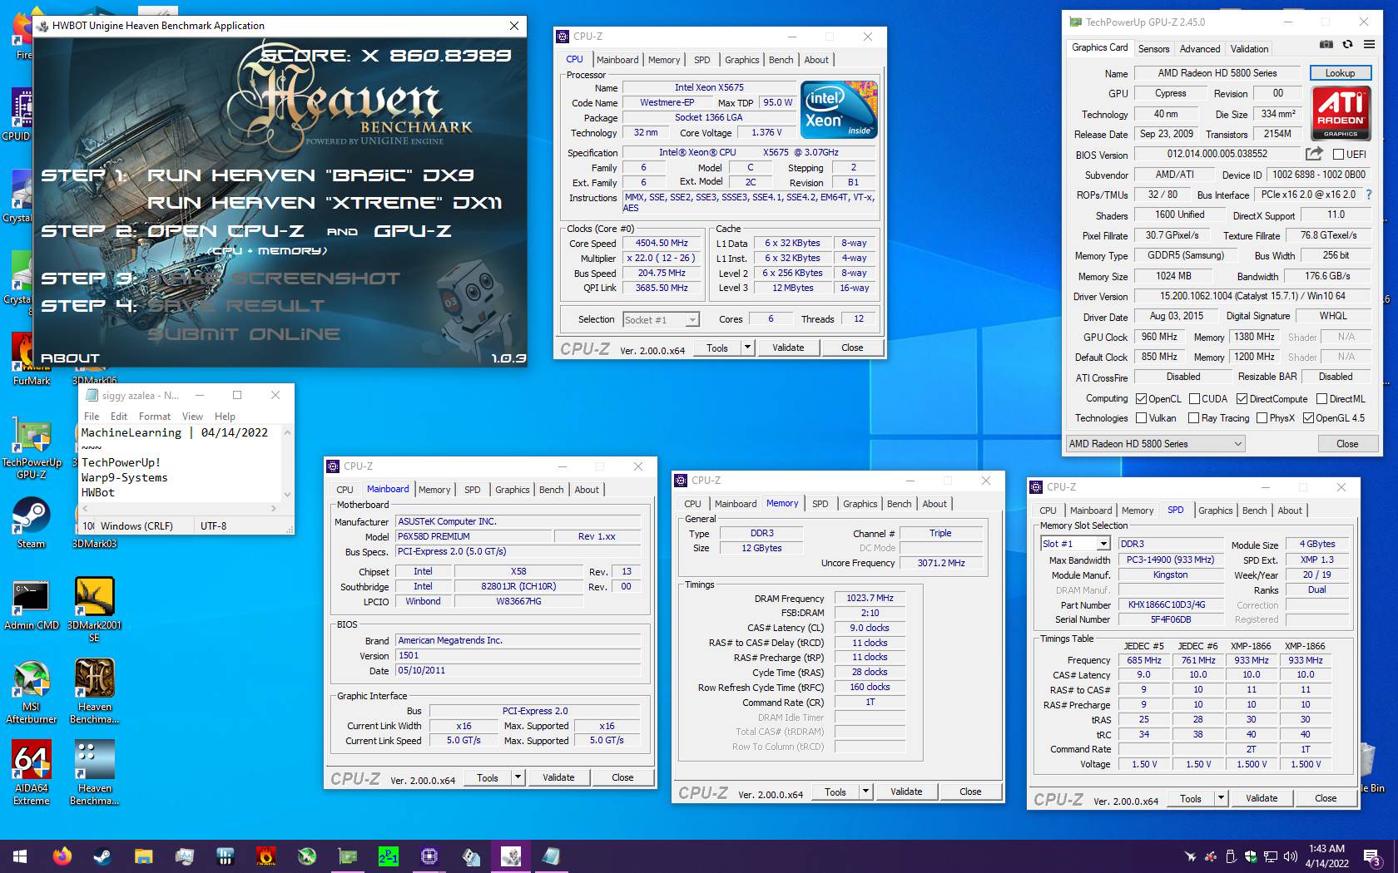Click Tools button in CPU-Z Mainboard window
Viewport: 1398px width, 873px height.
point(488,777)
